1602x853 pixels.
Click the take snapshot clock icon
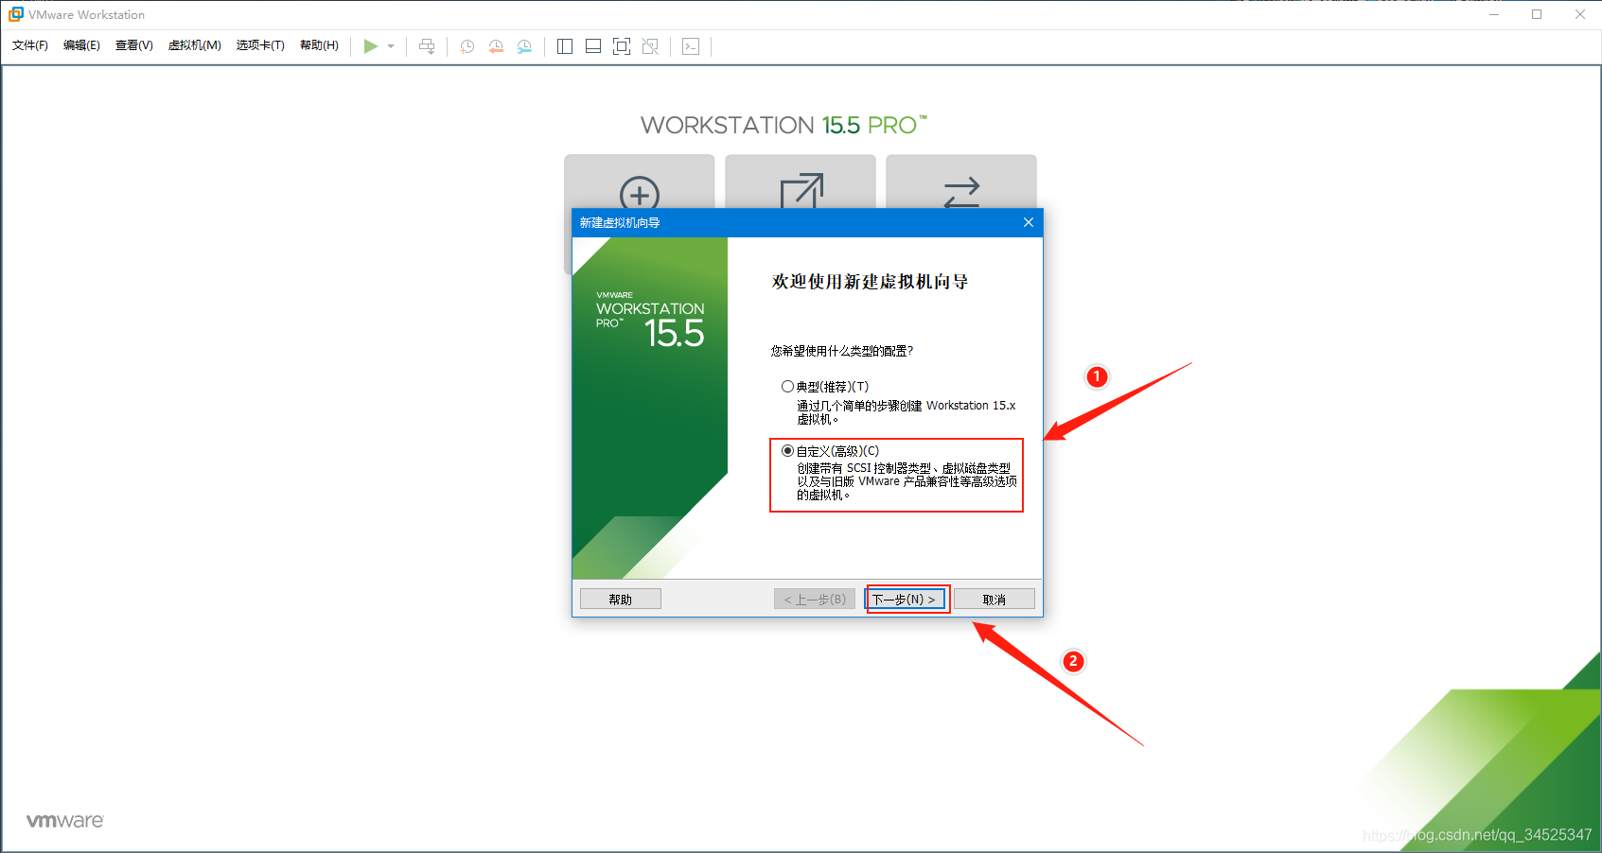pyautogui.click(x=467, y=46)
